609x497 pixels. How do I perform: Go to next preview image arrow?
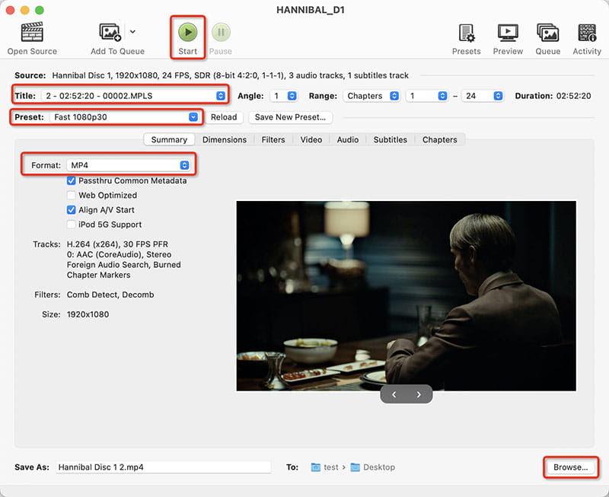click(419, 394)
